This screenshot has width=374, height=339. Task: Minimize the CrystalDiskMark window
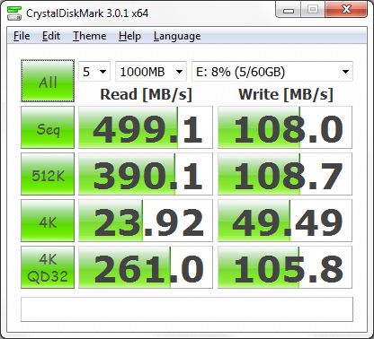coord(289,10)
